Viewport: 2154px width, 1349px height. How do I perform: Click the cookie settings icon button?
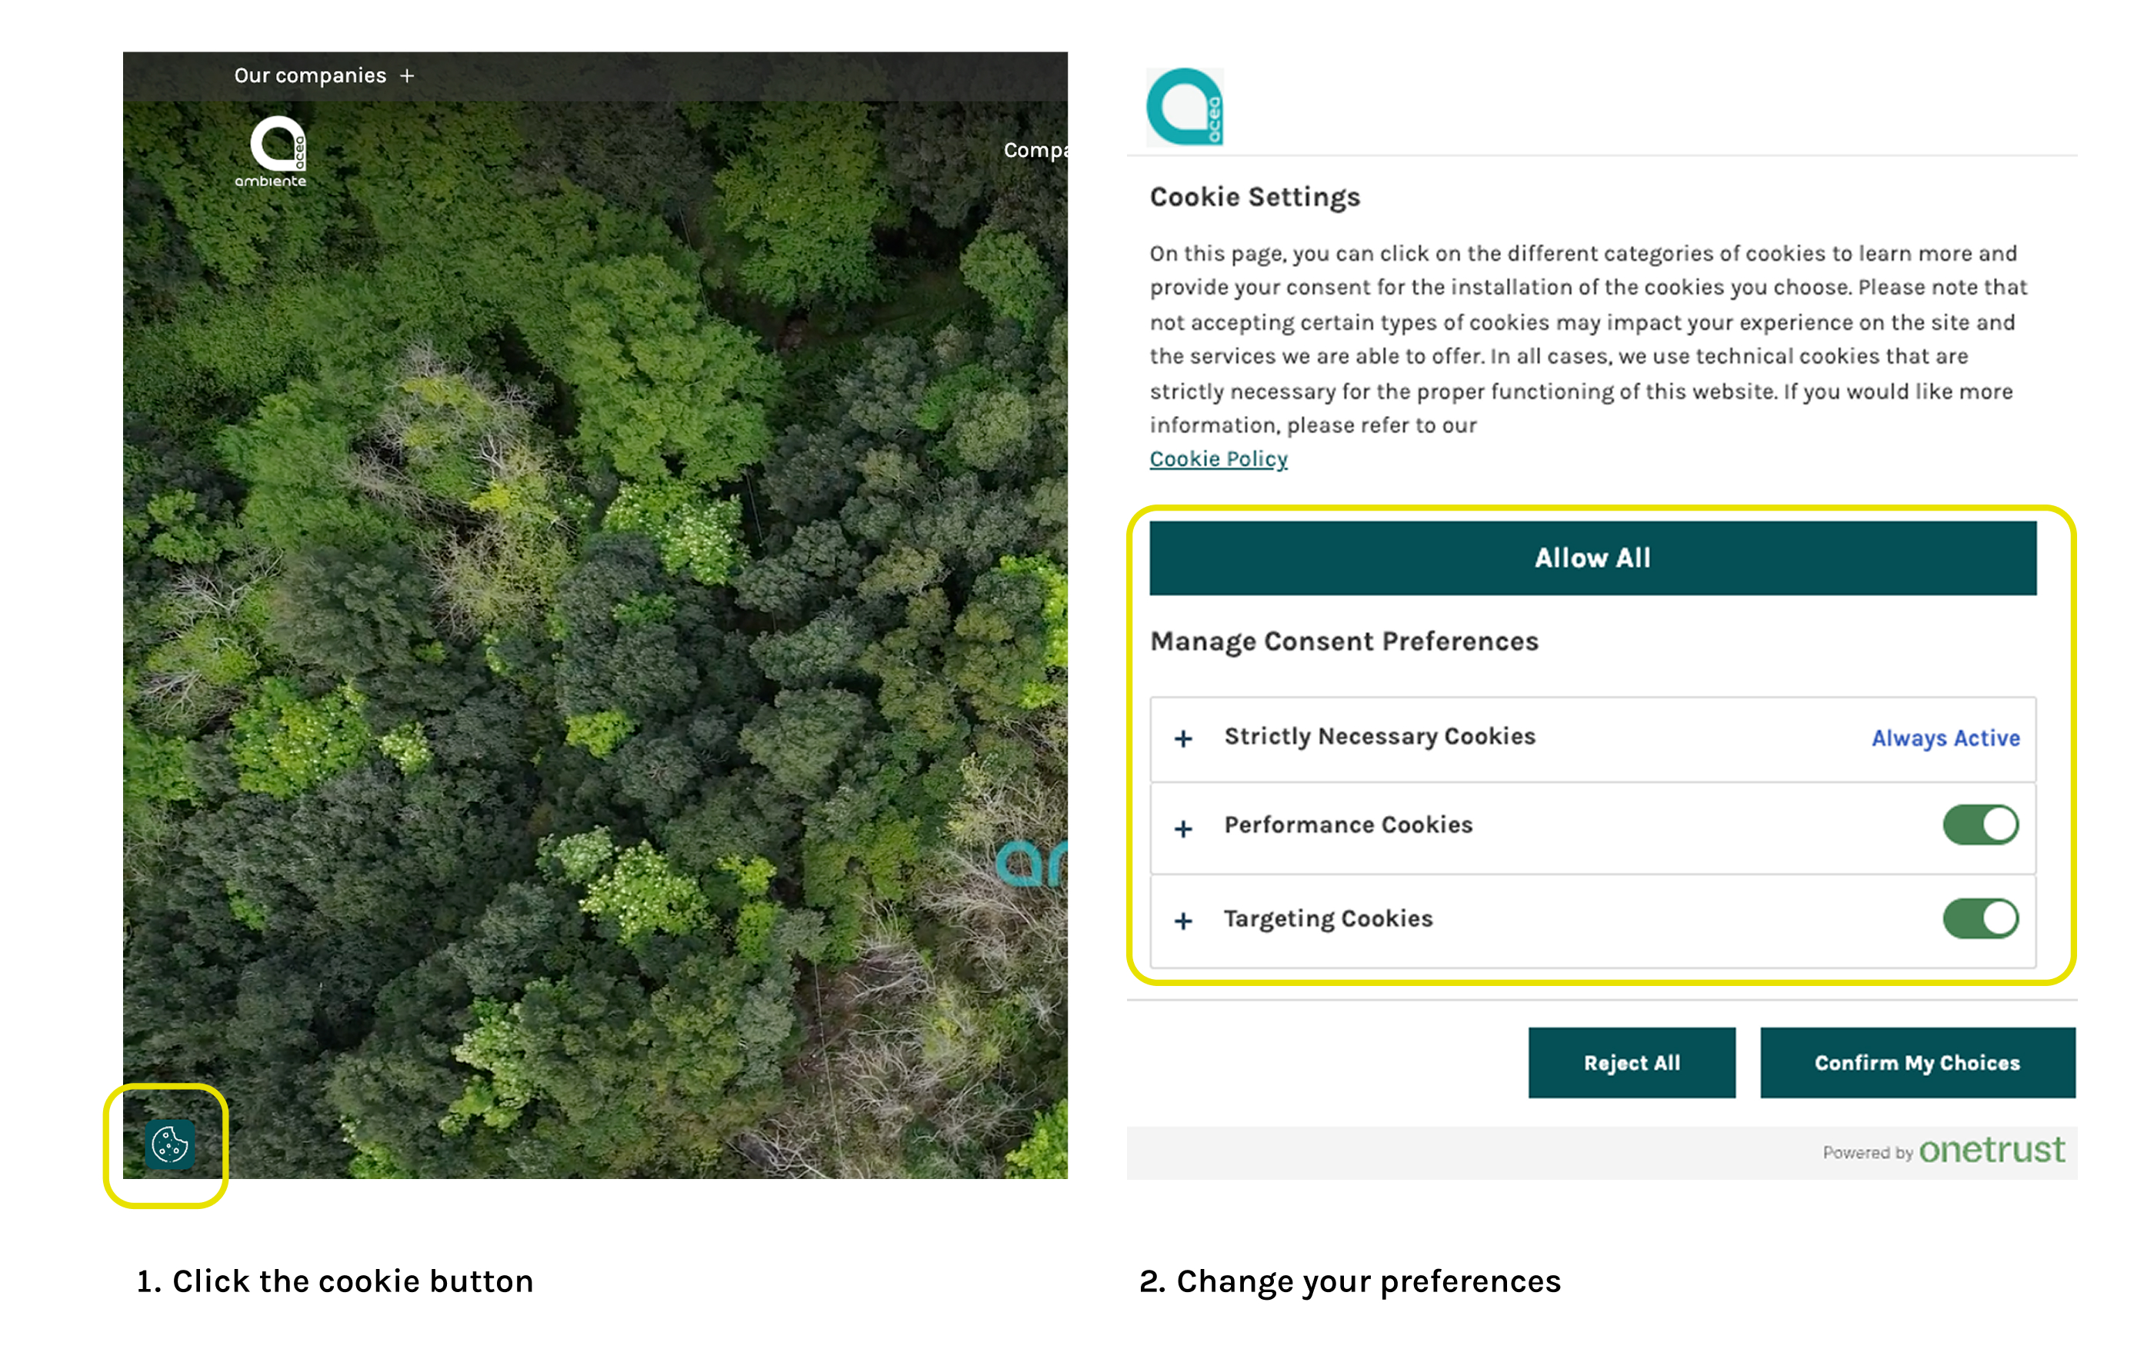pos(169,1144)
